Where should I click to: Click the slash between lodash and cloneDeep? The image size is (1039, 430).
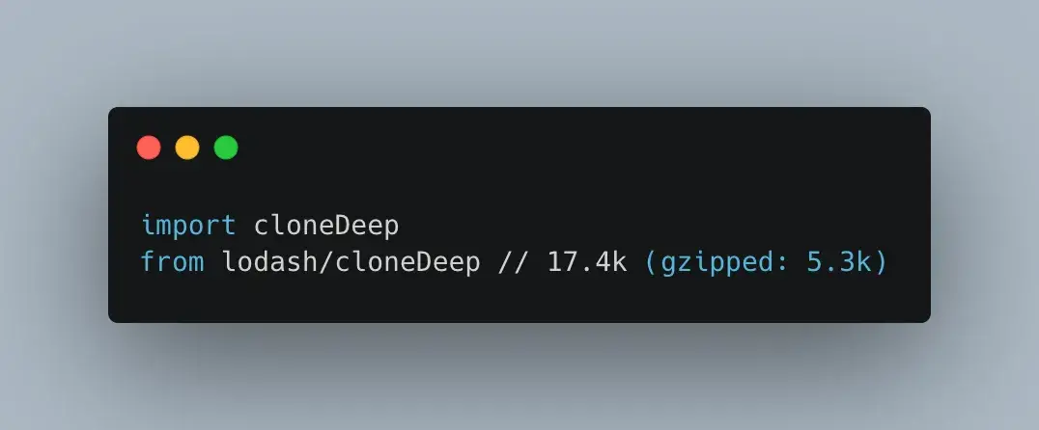(x=326, y=262)
